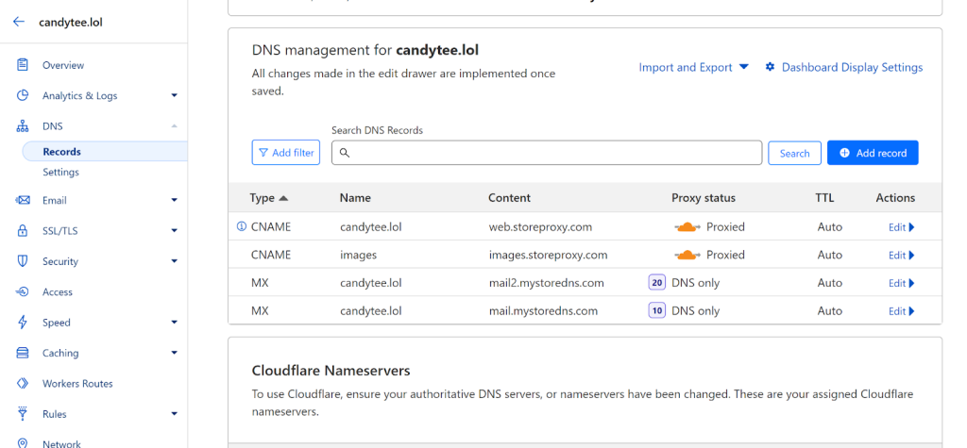Click into the Search DNS Records field
The height and width of the screenshot is (448, 967).
tap(547, 153)
